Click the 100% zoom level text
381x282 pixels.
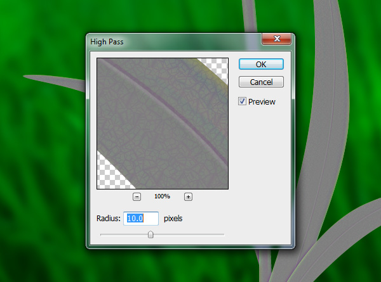[162, 196]
